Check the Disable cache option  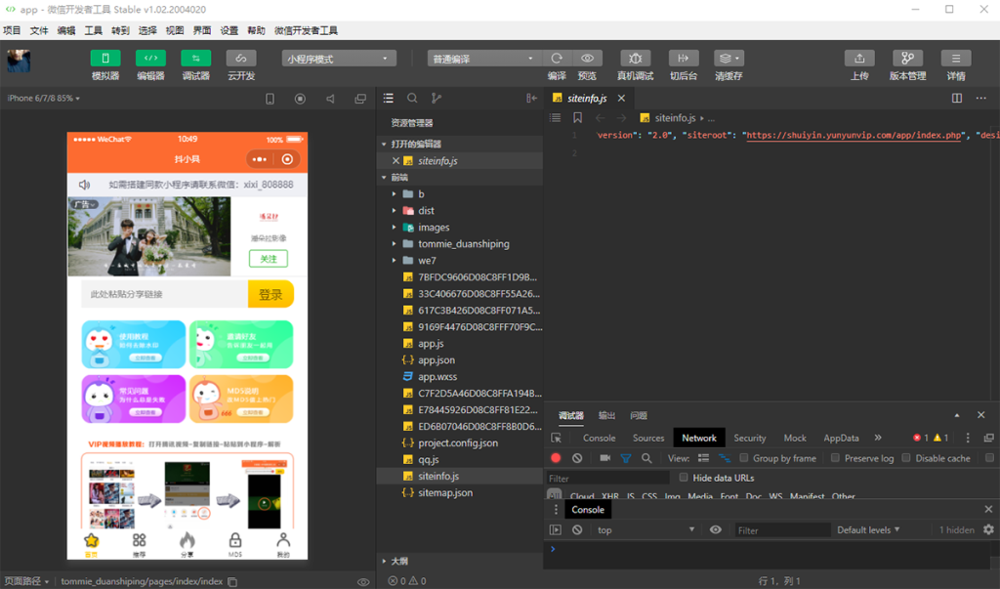(x=906, y=458)
